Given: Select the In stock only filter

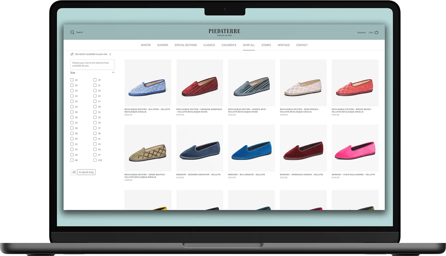Looking at the screenshot, I should (86, 172).
